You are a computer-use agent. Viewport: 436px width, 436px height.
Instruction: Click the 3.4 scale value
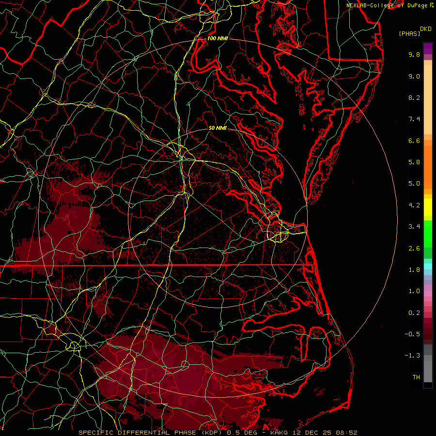point(414,227)
